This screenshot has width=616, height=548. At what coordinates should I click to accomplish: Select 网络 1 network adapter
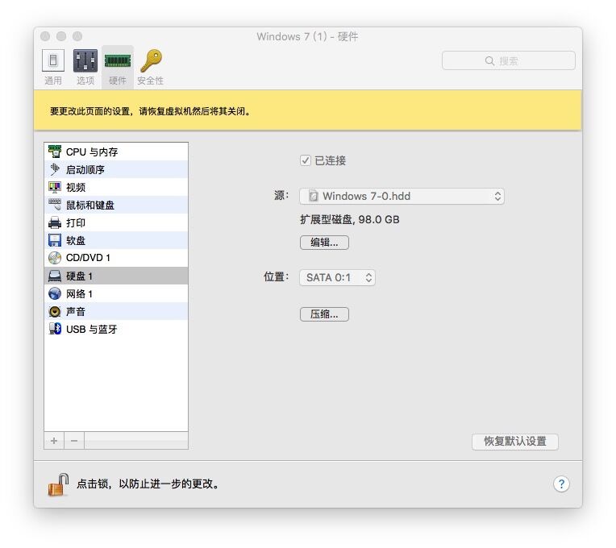coord(79,293)
